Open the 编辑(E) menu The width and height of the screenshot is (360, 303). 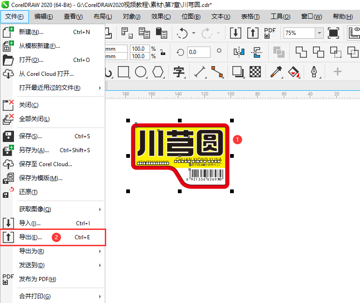click(44, 16)
